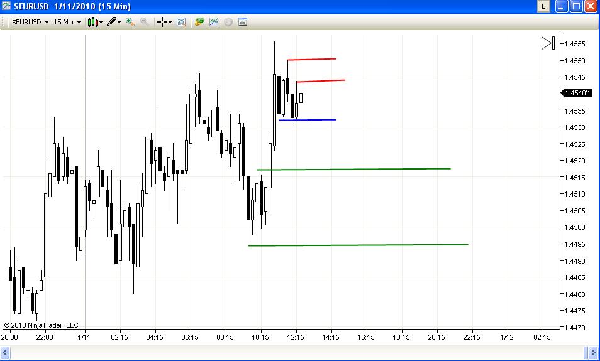Click the 1/11 date axis label
The height and width of the screenshot is (361, 600).
pos(84,337)
